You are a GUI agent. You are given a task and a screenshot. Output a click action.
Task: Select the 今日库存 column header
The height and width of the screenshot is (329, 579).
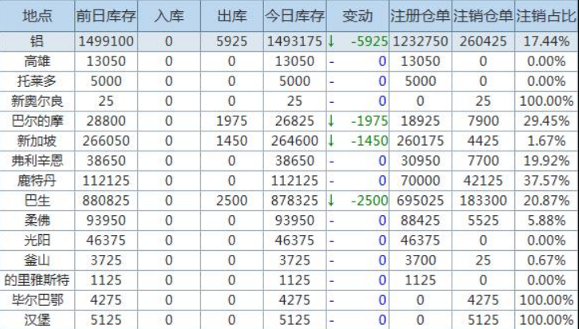pyautogui.click(x=295, y=17)
